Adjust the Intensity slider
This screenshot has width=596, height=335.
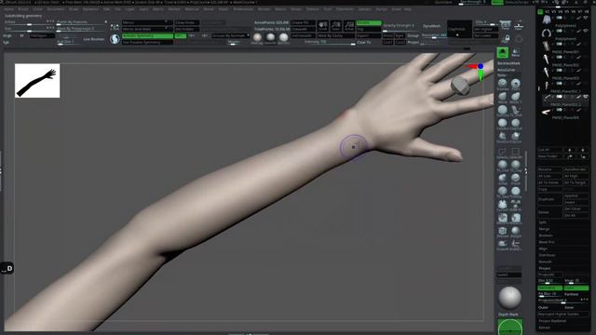click(x=330, y=43)
